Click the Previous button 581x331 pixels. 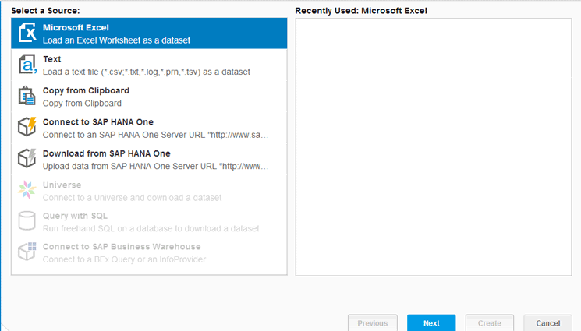[372, 323]
